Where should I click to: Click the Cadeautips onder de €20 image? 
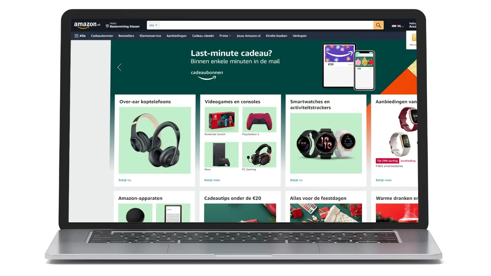(240, 213)
